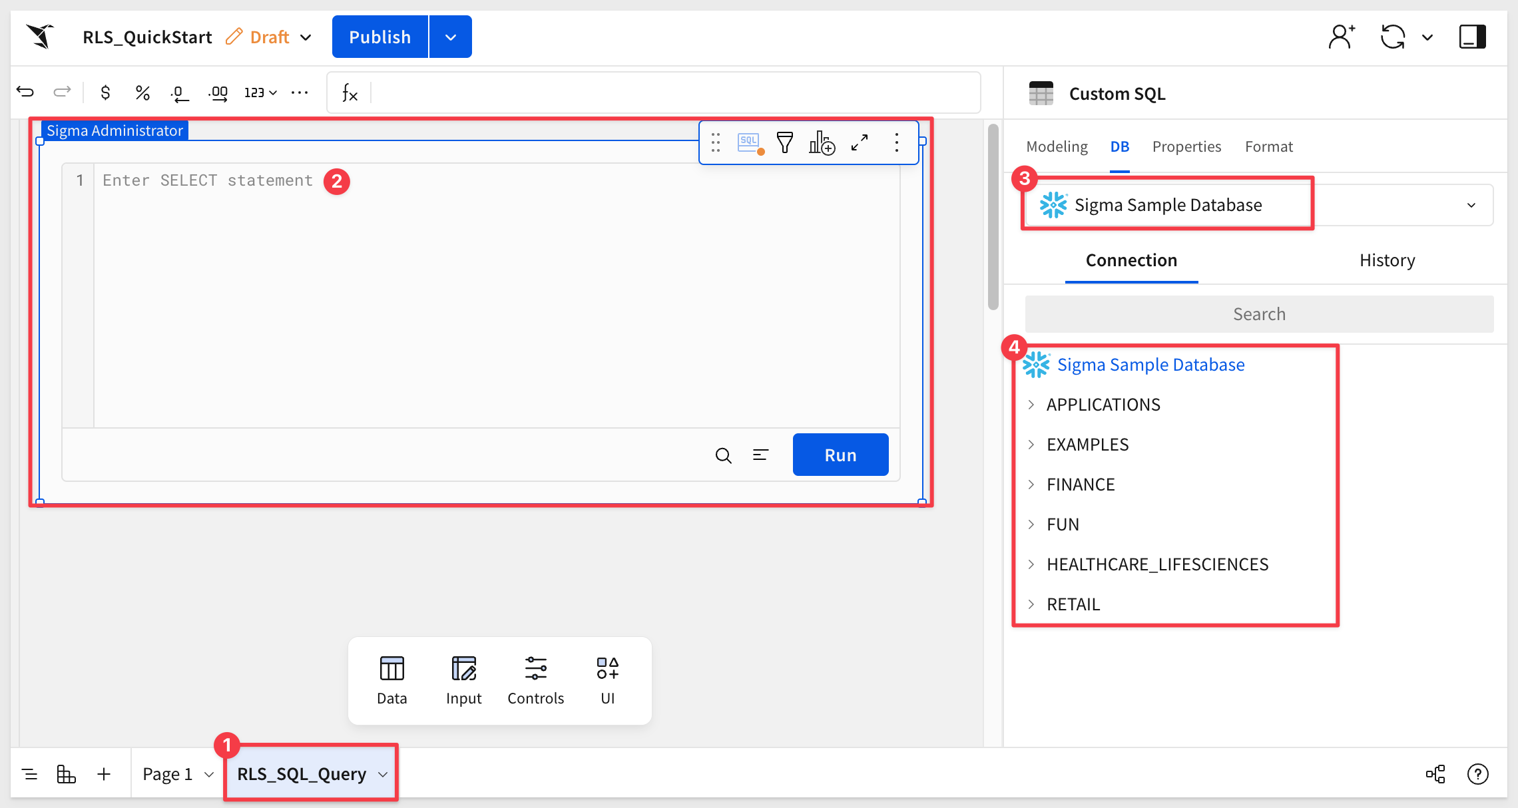Image resolution: width=1518 pixels, height=808 pixels.
Task: Click the refresh data icon
Action: (1393, 37)
